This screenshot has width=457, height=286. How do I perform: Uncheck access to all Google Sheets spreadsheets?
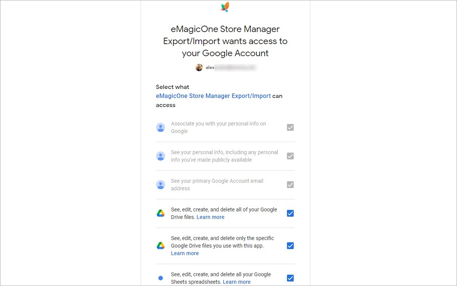(x=290, y=278)
